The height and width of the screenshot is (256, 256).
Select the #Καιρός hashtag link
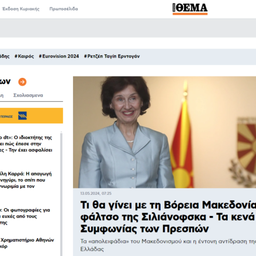point(24,56)
